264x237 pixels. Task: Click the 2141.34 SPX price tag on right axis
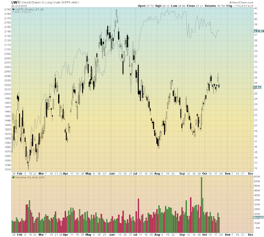coord(259,31)
